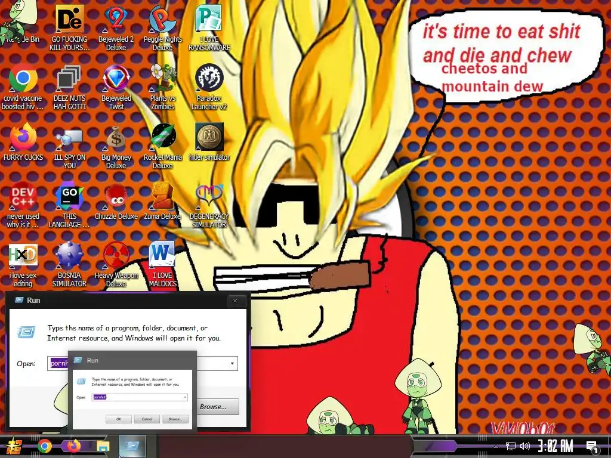Open Paradox Launcher v2 shortcut

click(x=209, y=86)
